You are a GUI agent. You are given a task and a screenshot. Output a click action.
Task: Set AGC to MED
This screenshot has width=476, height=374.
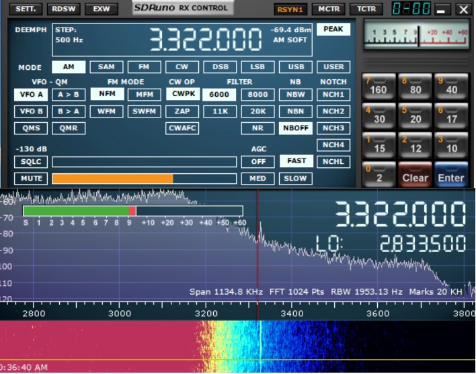pos(257,178)
